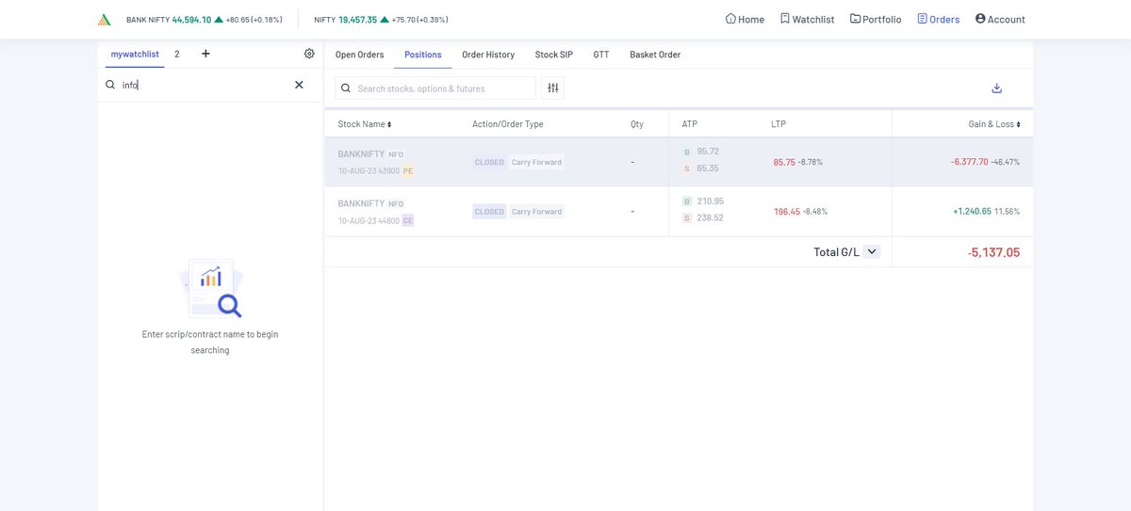Click CLOSED badge in the 44800 CE row
1131x511 pixels.
coord(489,212)
